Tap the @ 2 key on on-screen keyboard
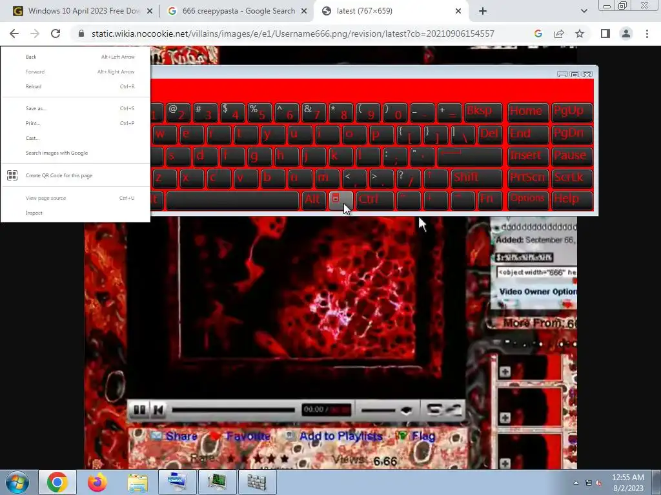 [x=178, y=112]
